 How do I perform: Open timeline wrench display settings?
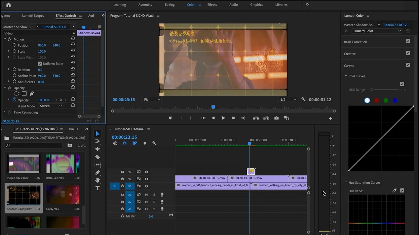tap(155, 143)
